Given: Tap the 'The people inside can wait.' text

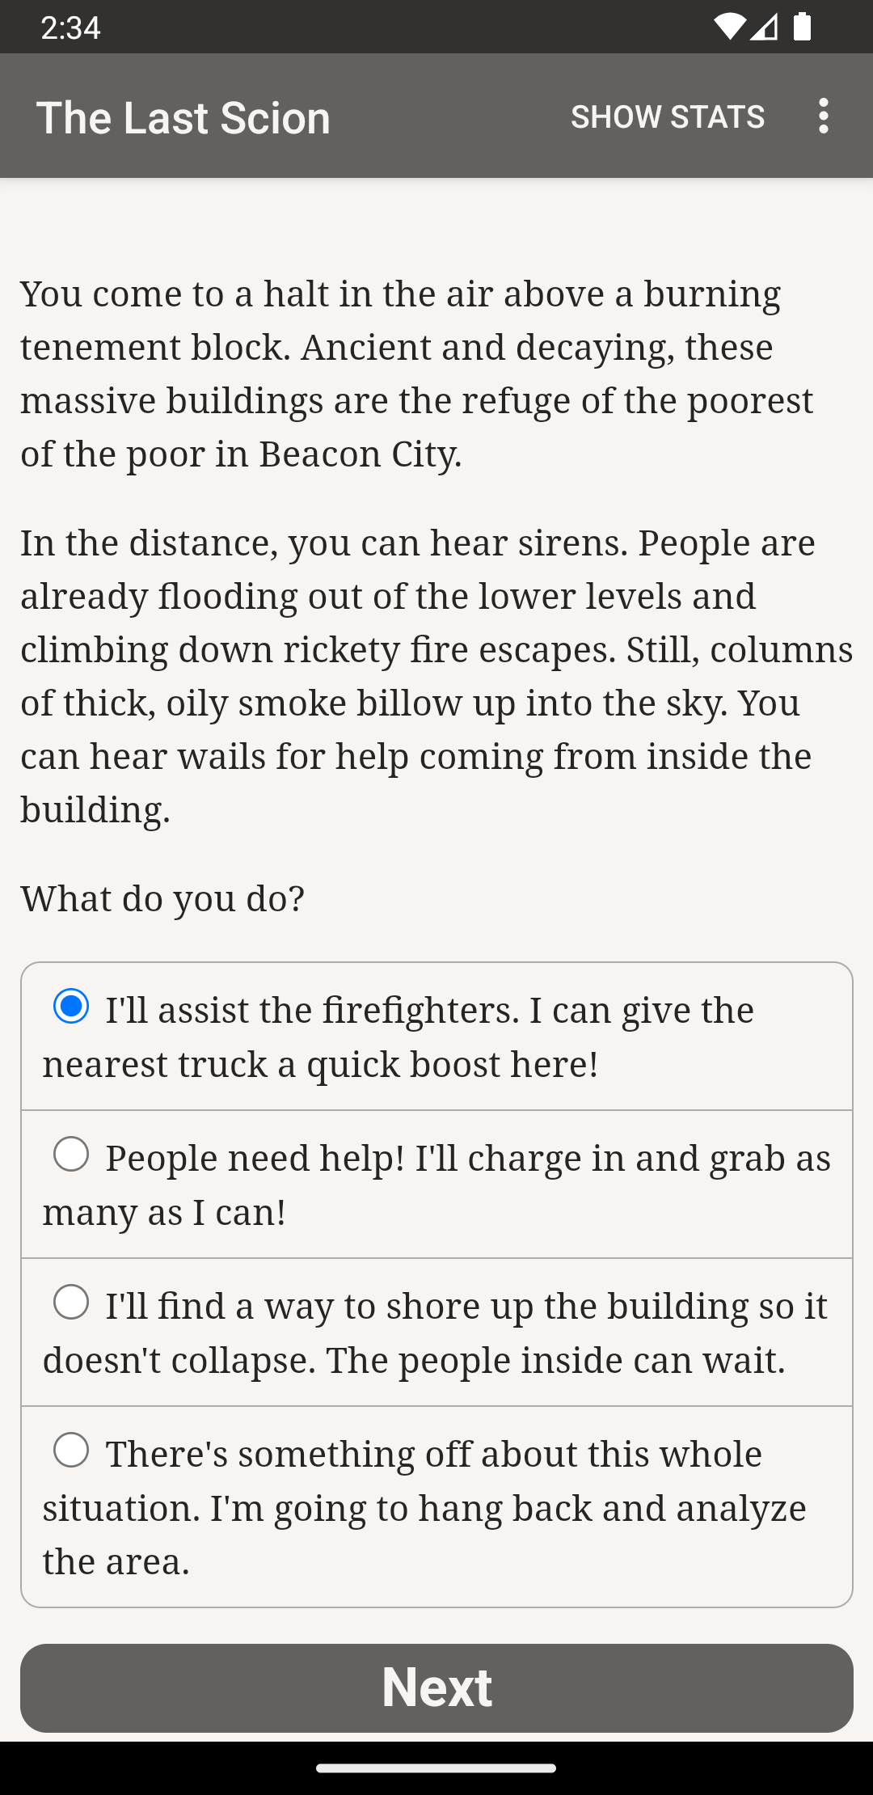Looking at the screenshot, I should coord(592,1360).
